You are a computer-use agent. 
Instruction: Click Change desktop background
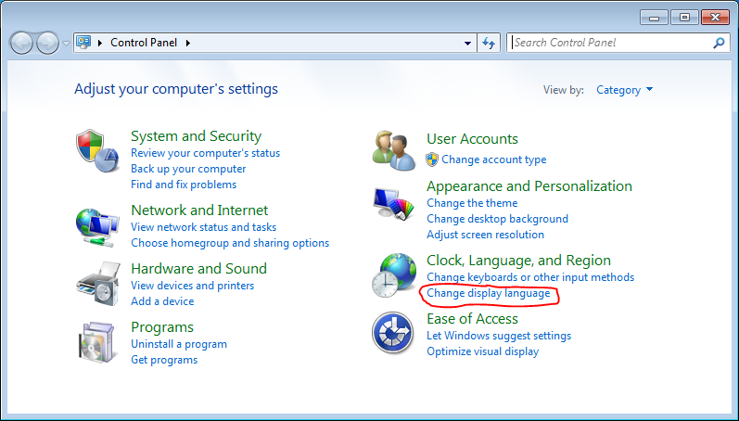497,218
